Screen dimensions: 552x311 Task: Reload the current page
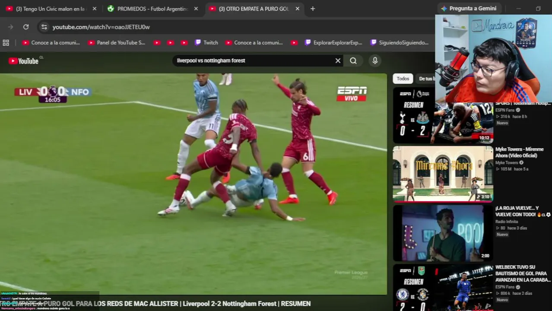click(26, 27)
